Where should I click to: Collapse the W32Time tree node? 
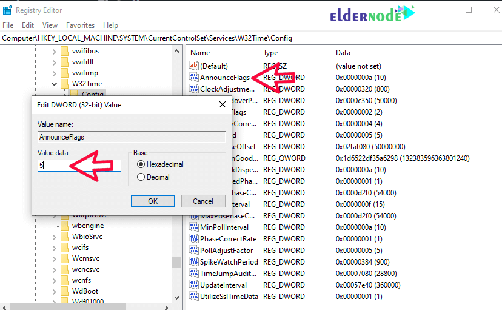55,84
